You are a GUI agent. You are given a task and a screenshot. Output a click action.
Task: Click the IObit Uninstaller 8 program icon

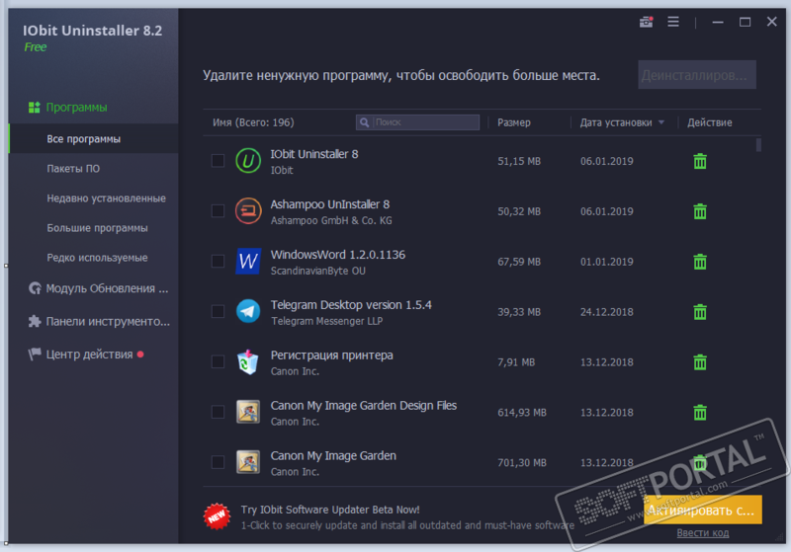[x=248, y=161]
